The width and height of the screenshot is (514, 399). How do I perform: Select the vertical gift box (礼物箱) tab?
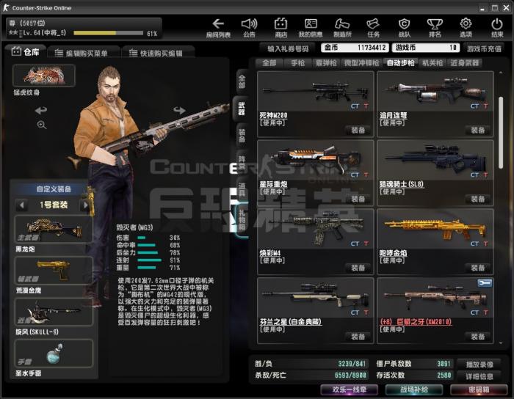[242, 220]
